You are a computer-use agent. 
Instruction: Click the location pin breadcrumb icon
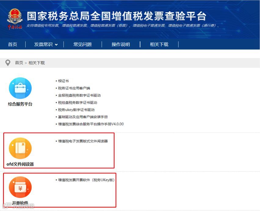point(8,63)
